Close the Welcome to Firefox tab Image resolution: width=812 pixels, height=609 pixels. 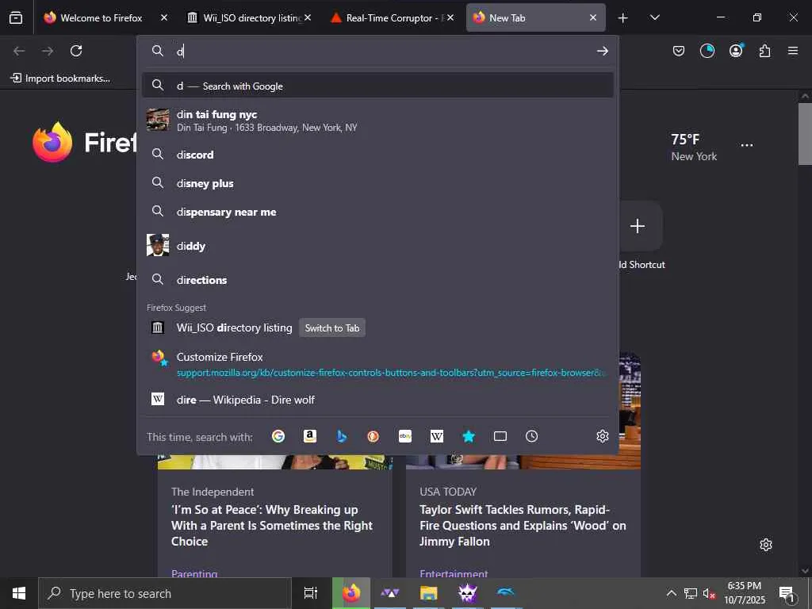coord(163,17)
